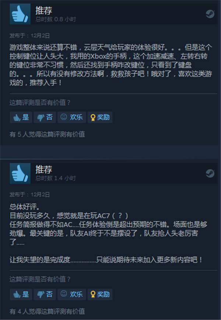Click the Steam logo icon on second review
Screen dimensions: 221x320
[210, 173]
